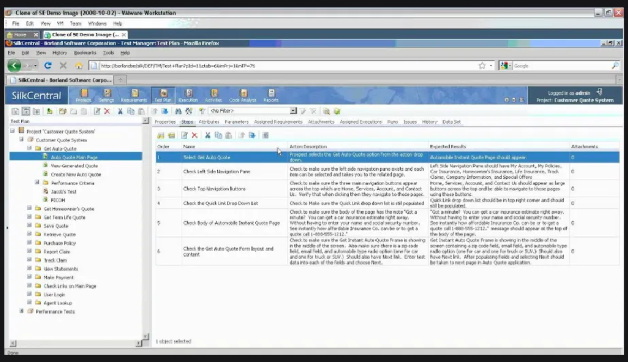Image resolution: width=628 pixels, height=362 pixels.
Task: Switch to the Attributes tab
Action: pyautogui.click(x=208, y=122)
